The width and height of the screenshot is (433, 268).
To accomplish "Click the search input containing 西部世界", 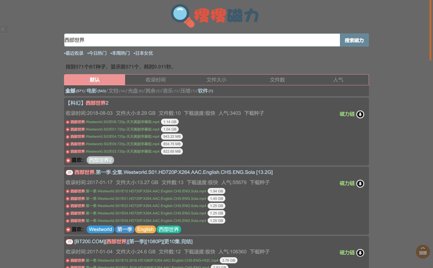I will pyautogui.click(x=202, y=40).
